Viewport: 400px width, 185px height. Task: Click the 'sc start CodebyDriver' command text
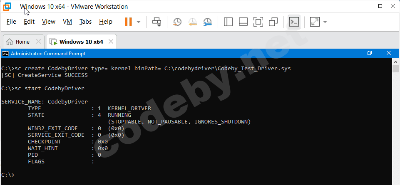50,89
